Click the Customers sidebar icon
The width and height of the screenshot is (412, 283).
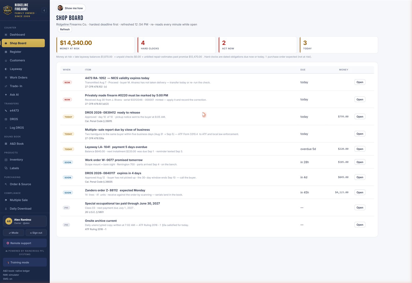(6, 61)
